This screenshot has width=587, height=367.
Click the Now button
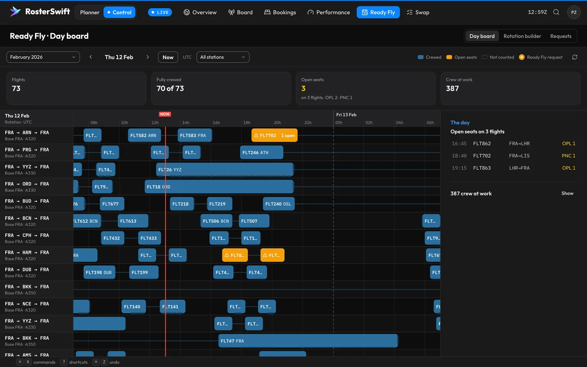tap(168, 57)
